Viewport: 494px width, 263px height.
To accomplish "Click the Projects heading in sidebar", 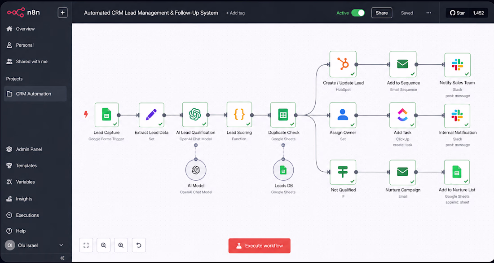I will point(14,79).
